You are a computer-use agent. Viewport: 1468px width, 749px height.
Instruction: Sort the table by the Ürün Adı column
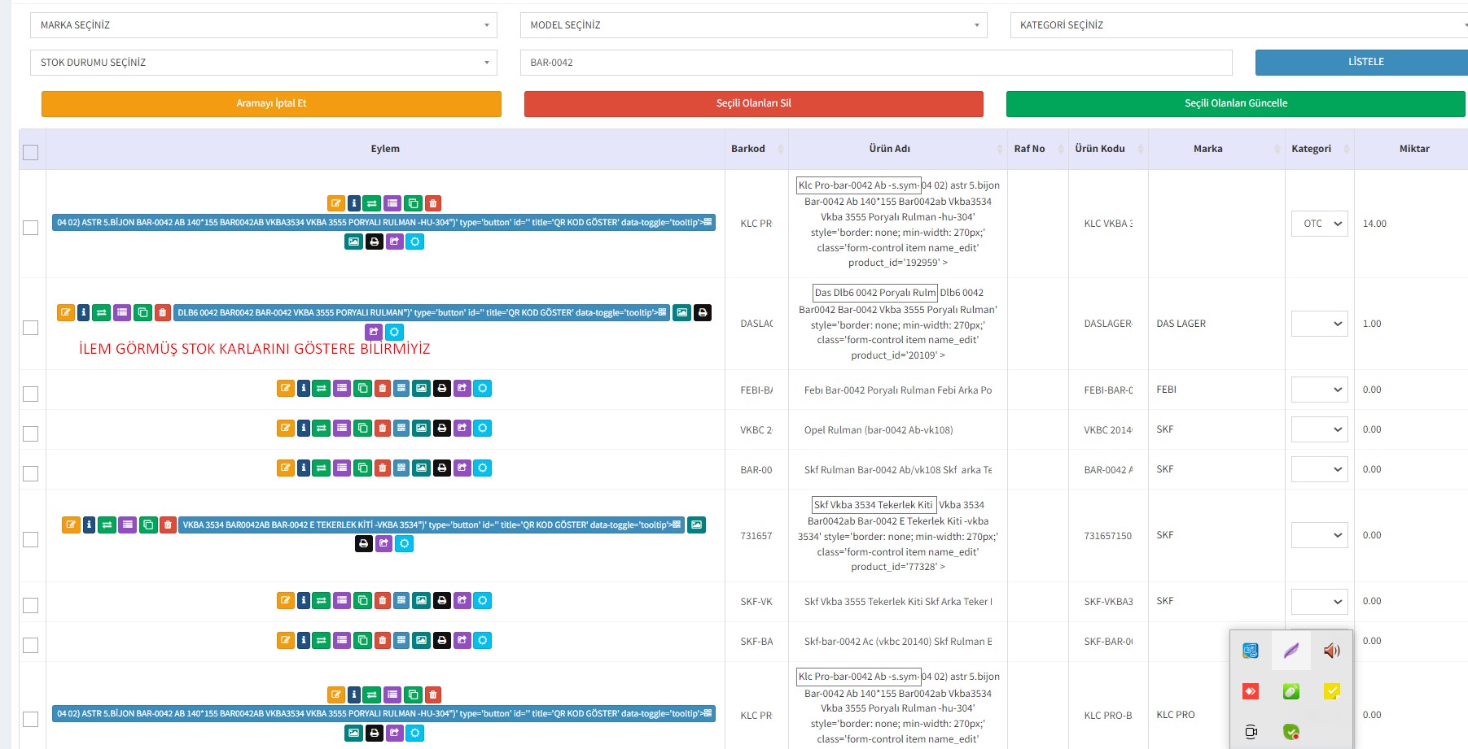[889, 149]
